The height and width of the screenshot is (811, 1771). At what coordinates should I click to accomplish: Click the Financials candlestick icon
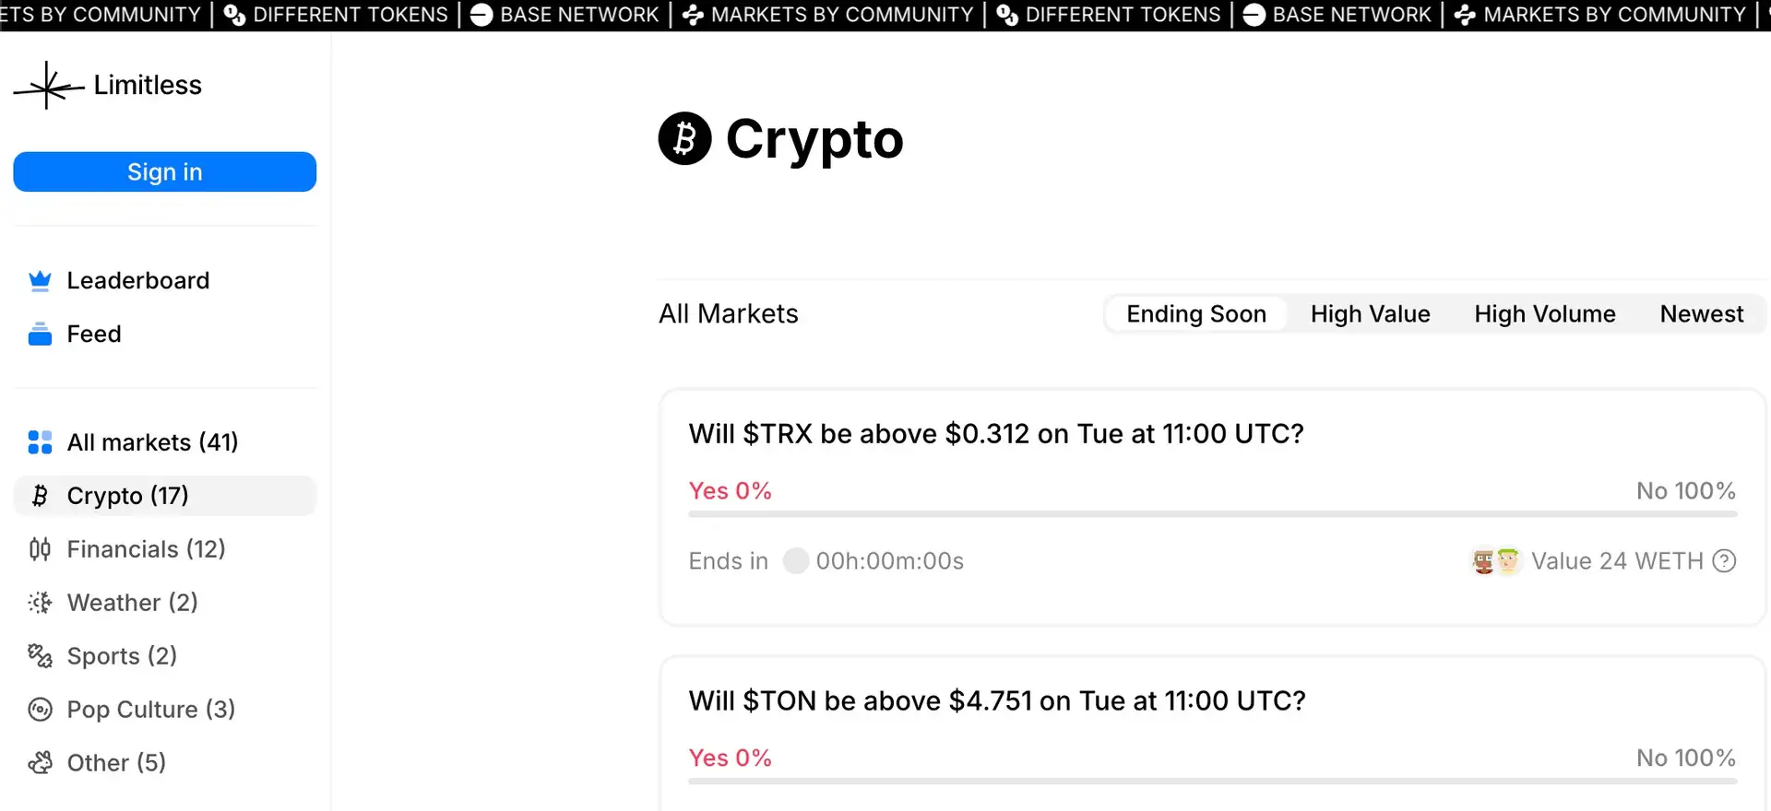click(x=40, y=549)
